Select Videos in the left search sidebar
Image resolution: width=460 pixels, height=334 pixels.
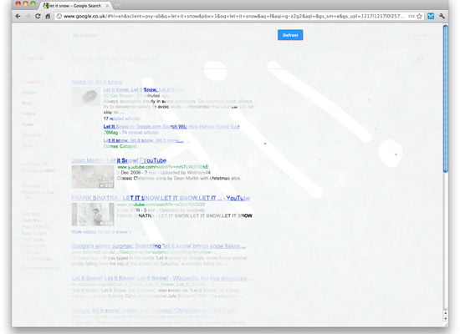pyautogui.click(x=28, y=114)
